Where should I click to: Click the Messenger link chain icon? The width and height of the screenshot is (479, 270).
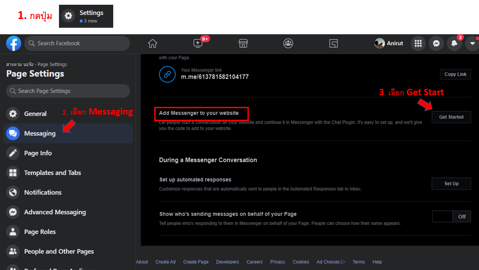(167, 74)
